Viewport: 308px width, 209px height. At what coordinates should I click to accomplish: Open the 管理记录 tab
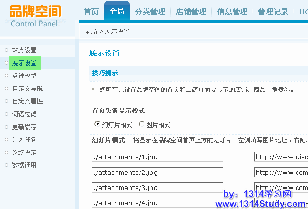pos(273,12)
